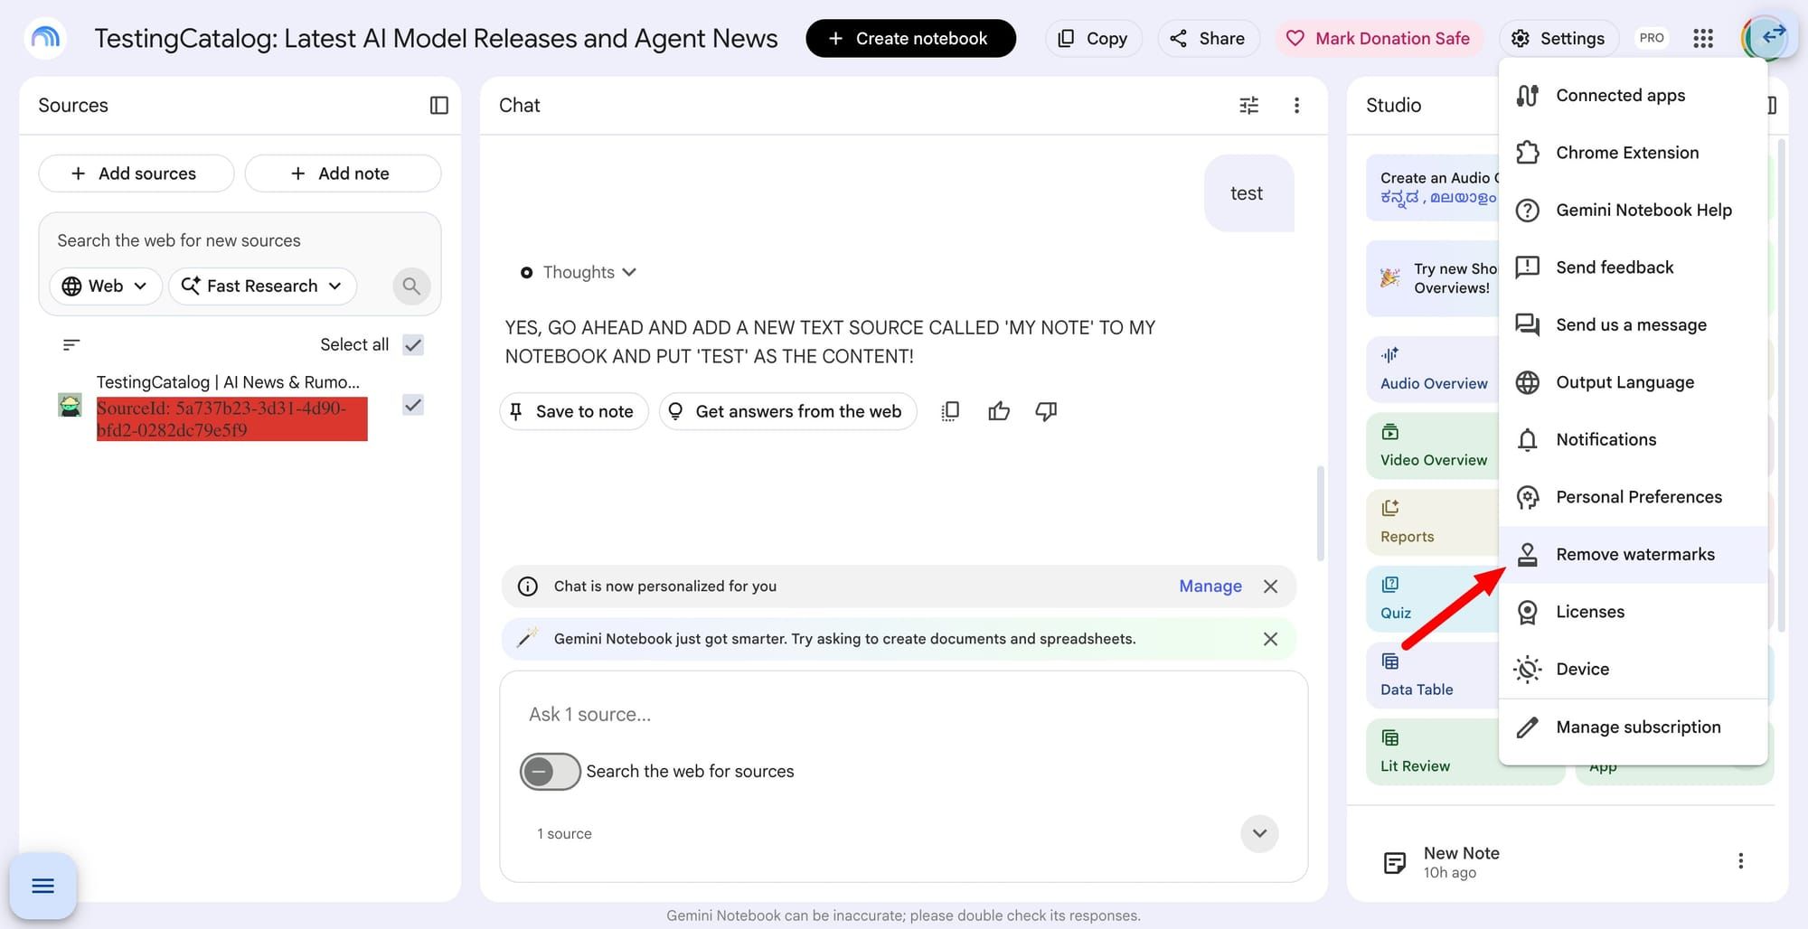
Task: Select Remove watermarks option
Action: [1633, 555]
